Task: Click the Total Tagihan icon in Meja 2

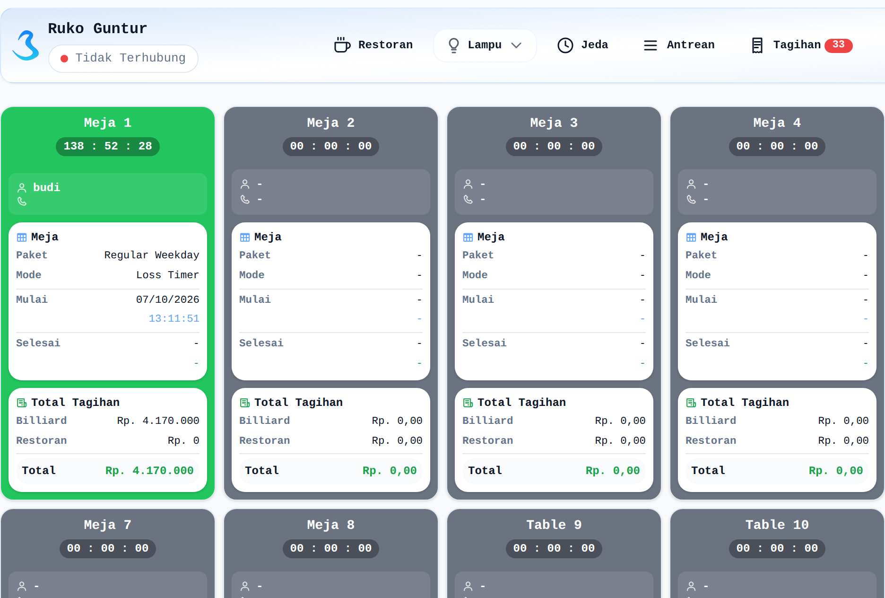Action: click(245, 403)
